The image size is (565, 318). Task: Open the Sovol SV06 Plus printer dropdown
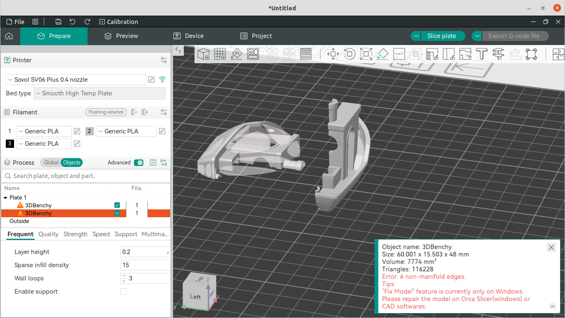coord(76,80)
